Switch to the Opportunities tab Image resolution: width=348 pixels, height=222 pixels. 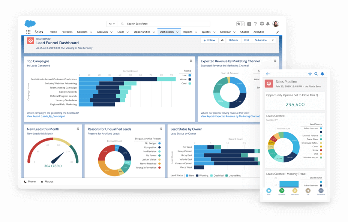pyautogui.click(x=142, y=32)
